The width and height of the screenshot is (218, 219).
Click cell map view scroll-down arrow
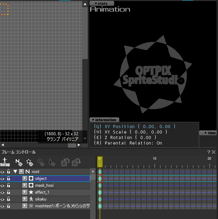pos(85,139)
